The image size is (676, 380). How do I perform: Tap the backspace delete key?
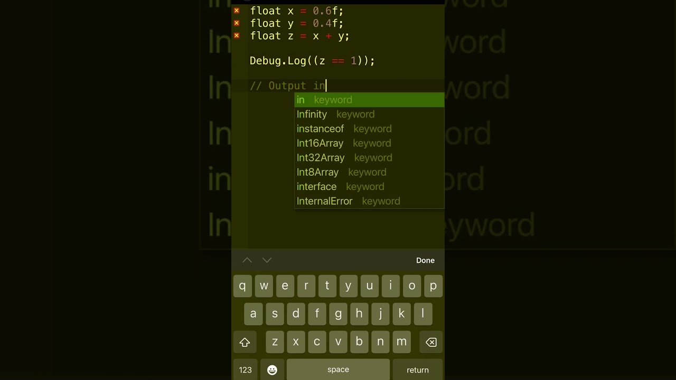click(x=431, y=342)
